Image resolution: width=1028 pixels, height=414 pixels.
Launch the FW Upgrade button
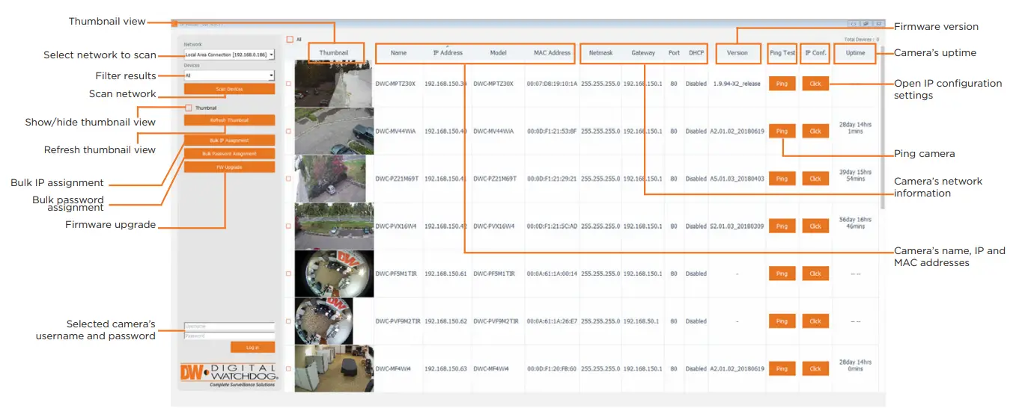point(229,167)
